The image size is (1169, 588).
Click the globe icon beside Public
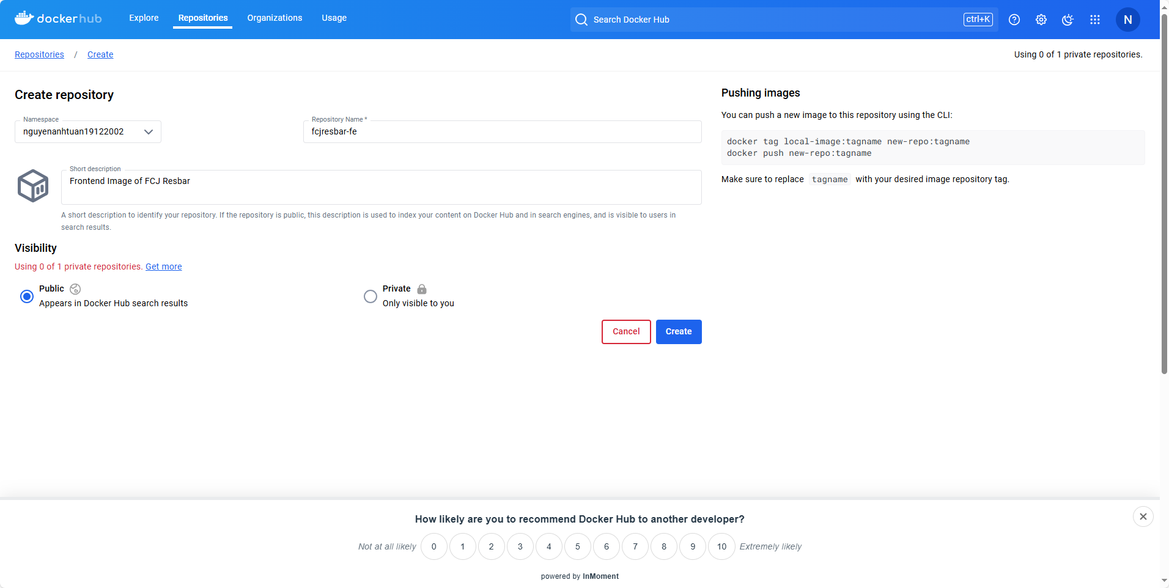[x=75, y=289]
